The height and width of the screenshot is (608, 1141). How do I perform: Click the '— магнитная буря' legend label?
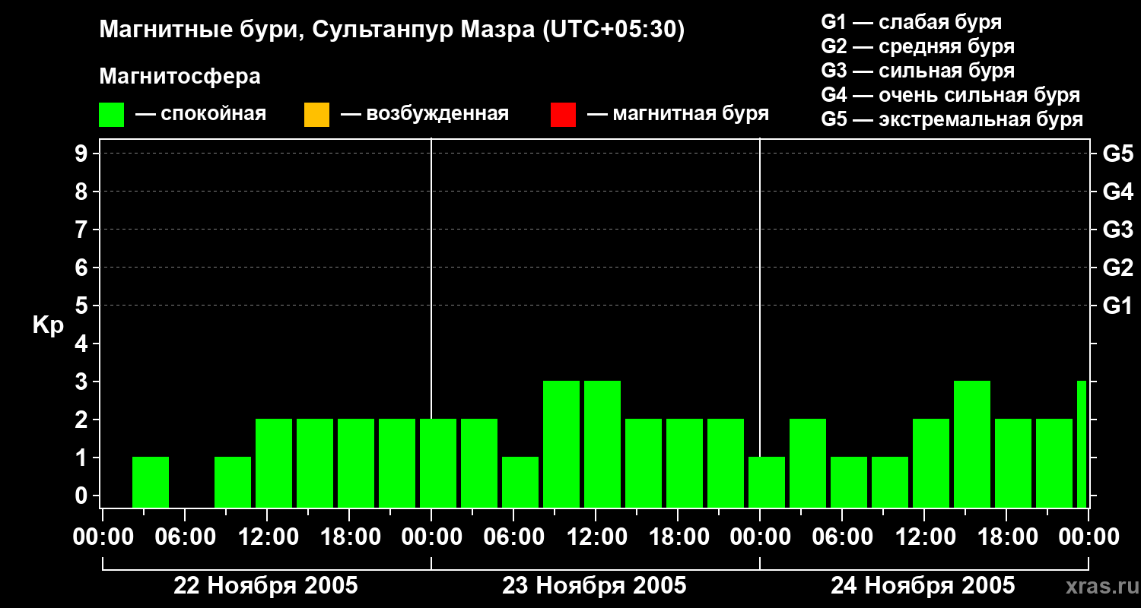pos(679,115)
